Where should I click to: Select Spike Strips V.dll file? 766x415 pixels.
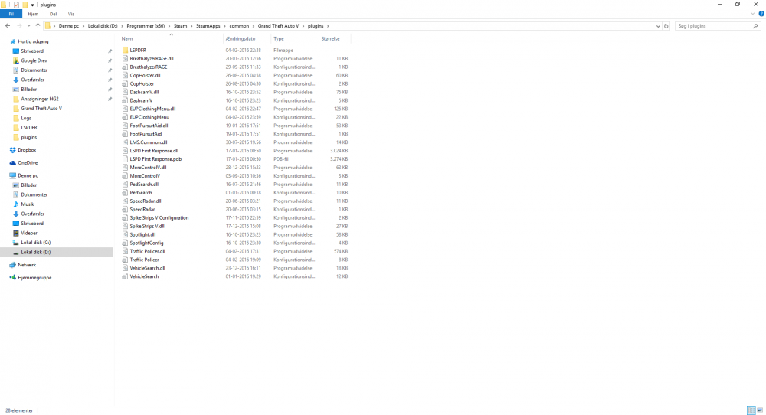click(146, 226)
